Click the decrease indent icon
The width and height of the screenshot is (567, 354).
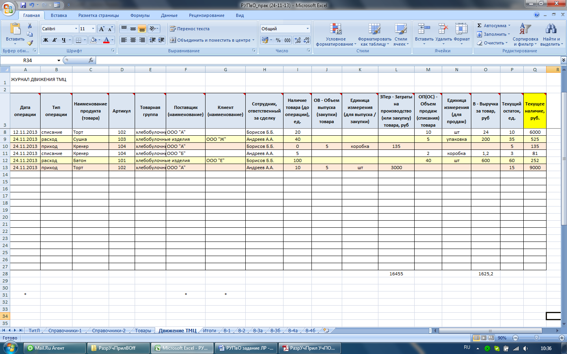pos(152,40)
